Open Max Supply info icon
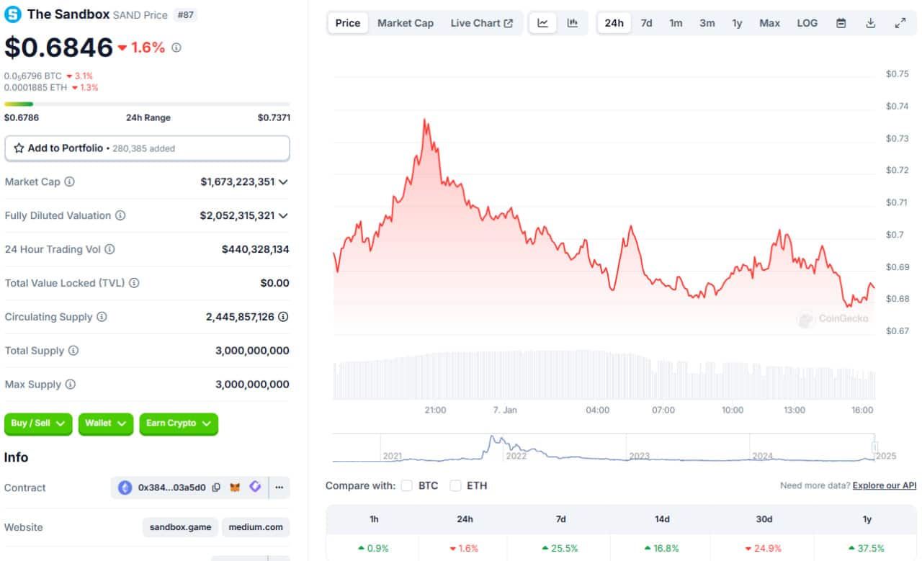 tap(70, 385)
